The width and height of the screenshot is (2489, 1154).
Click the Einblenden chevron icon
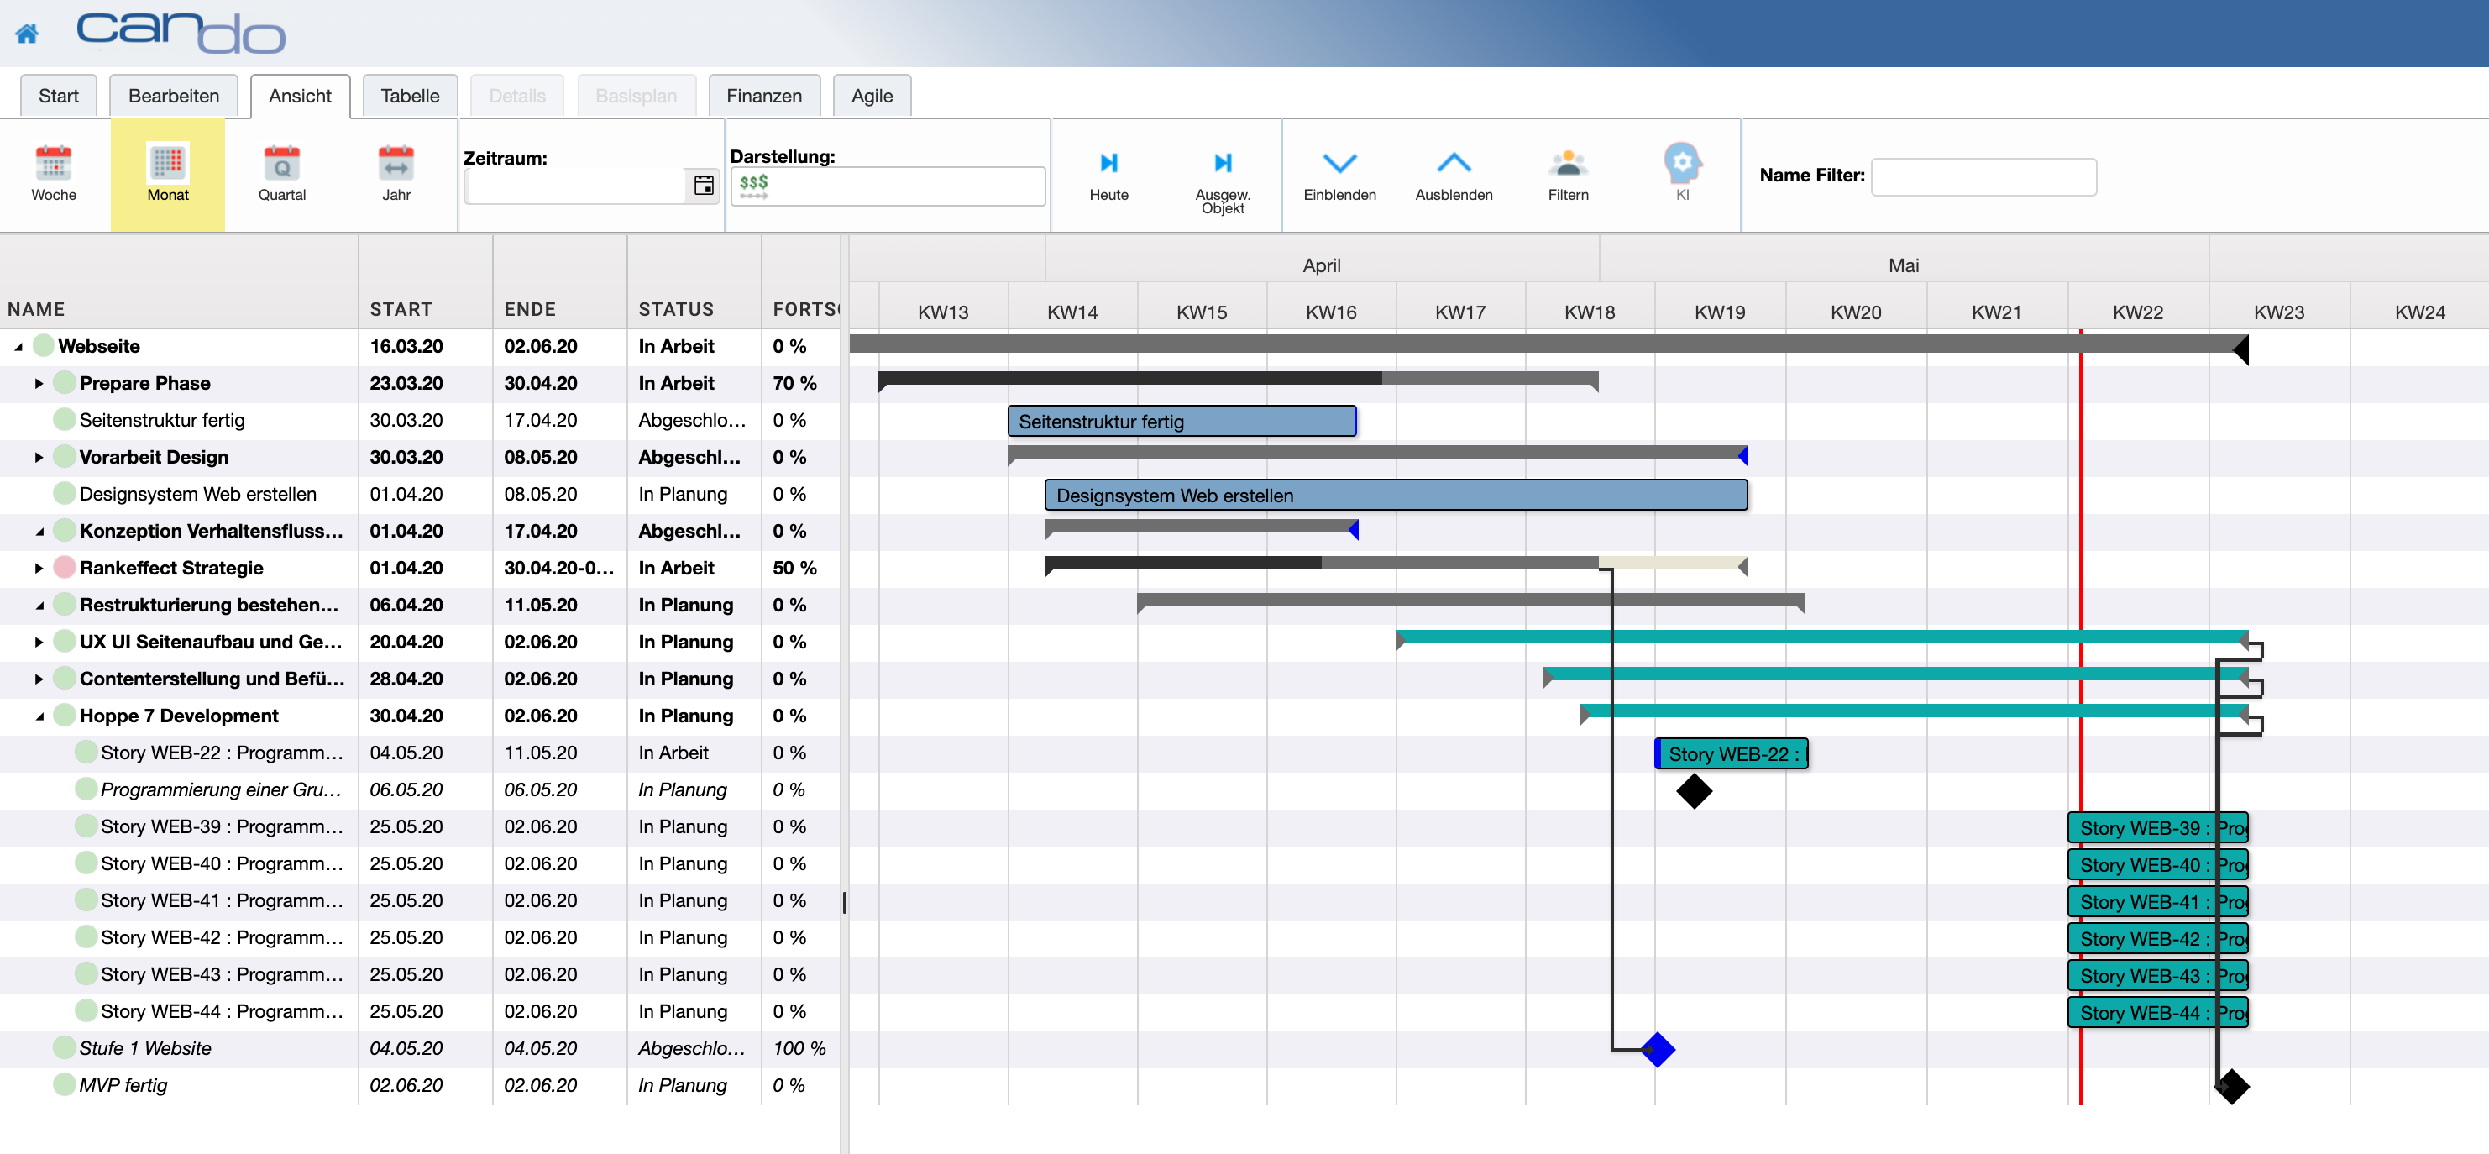(1339, 162)
